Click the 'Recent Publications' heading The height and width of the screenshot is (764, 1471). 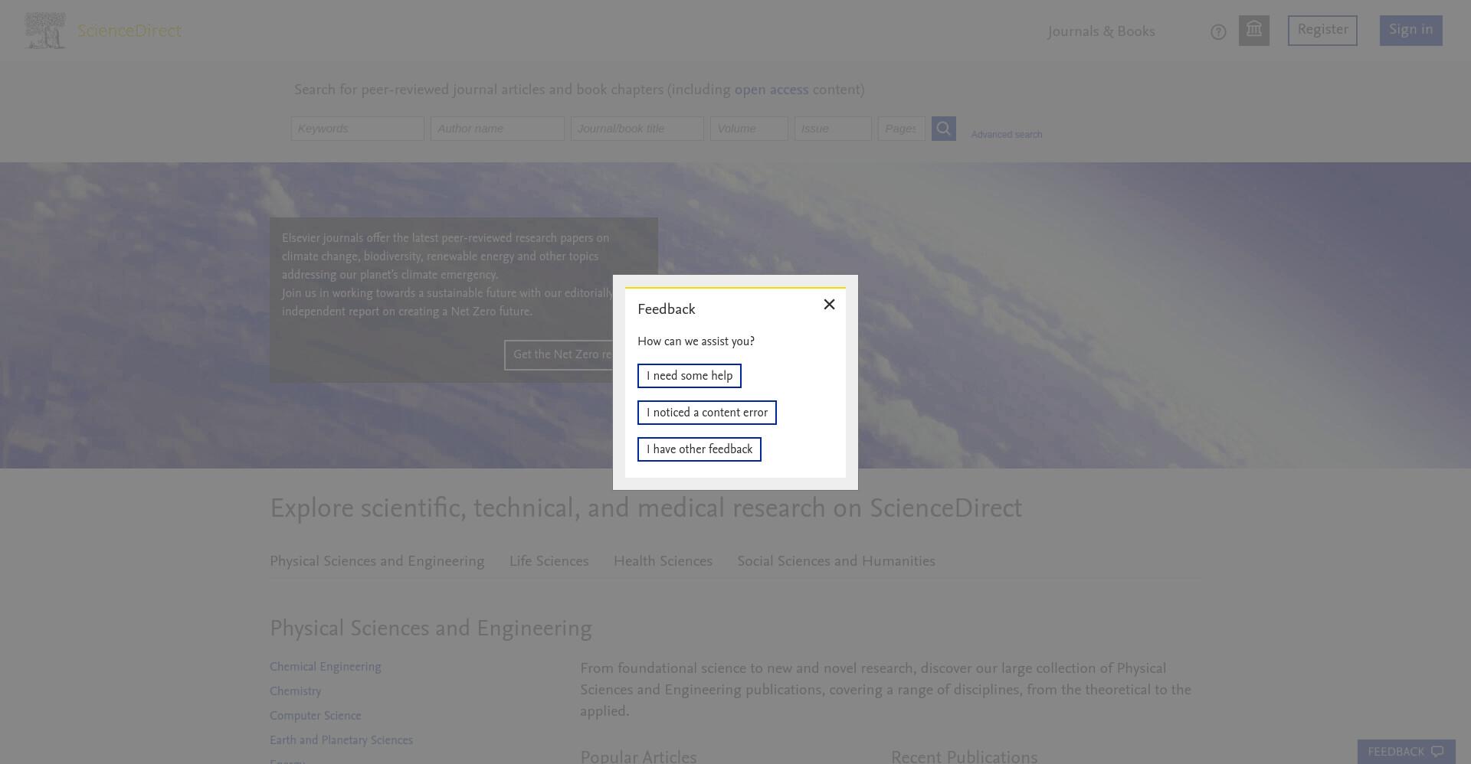[x=965, y=756]
